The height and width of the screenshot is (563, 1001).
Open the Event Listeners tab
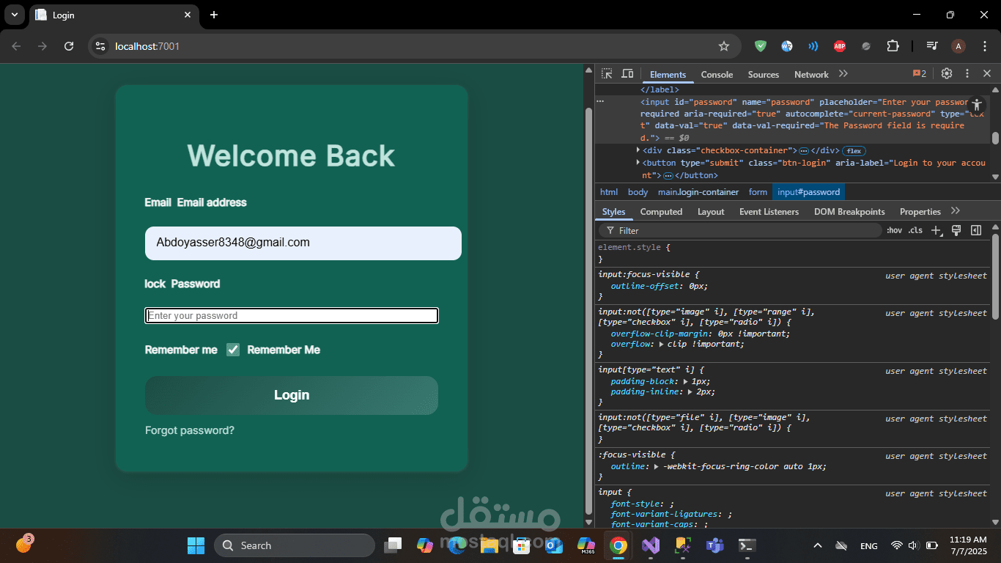point(769,212)
